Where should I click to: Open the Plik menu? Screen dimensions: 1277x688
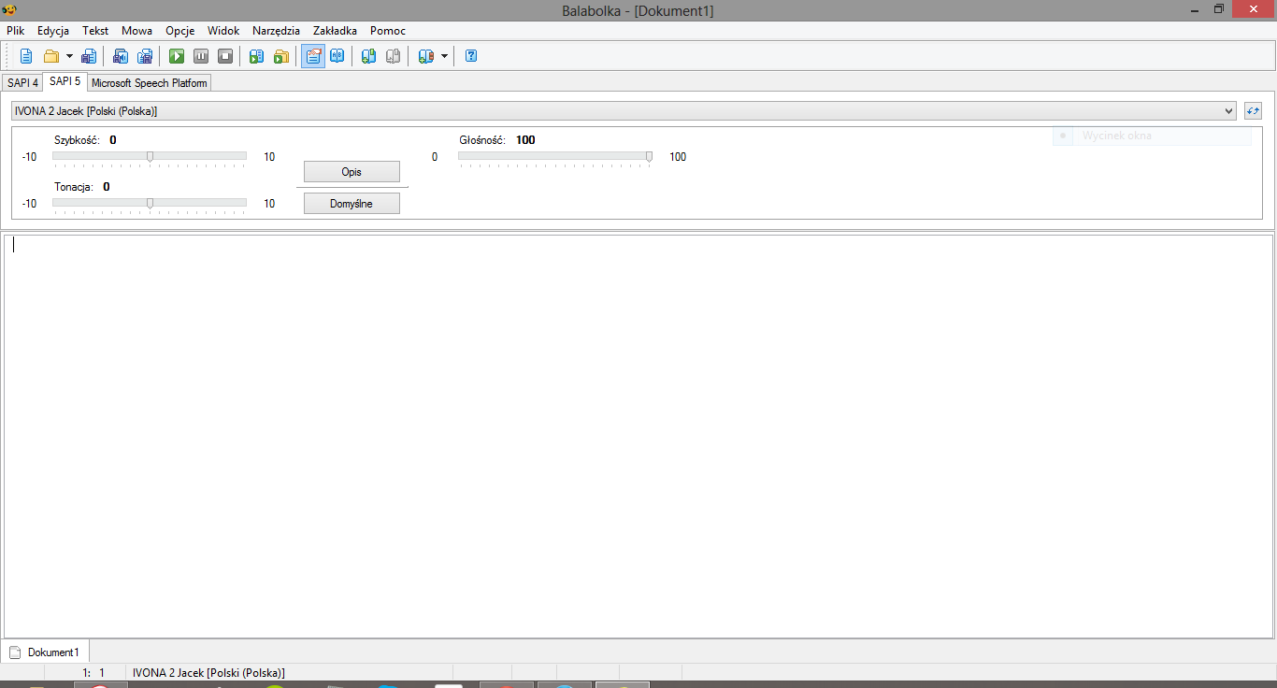[16, 31]
